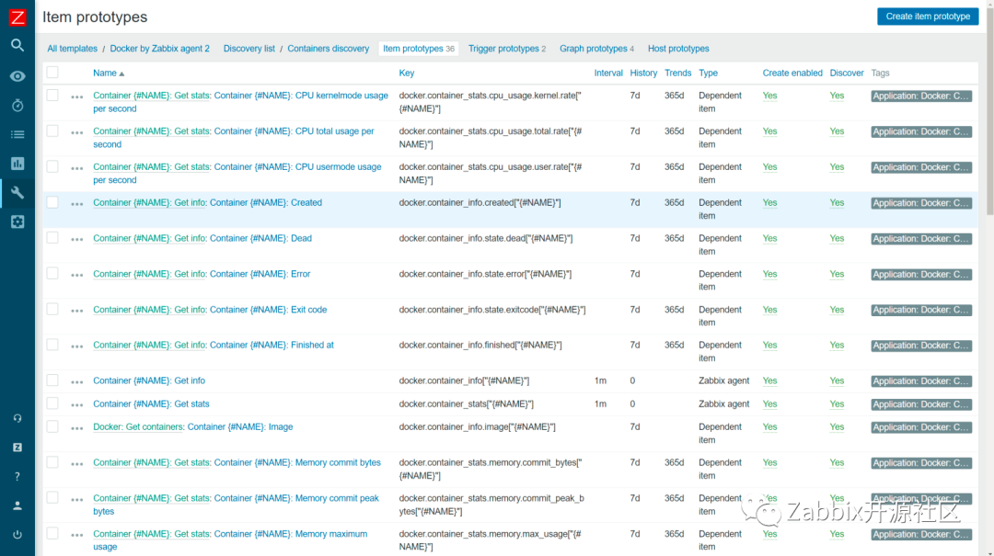This screenshot has height=556, width=994.
Task: Open Support headset icon in sidebar
Action: point(17,418)
